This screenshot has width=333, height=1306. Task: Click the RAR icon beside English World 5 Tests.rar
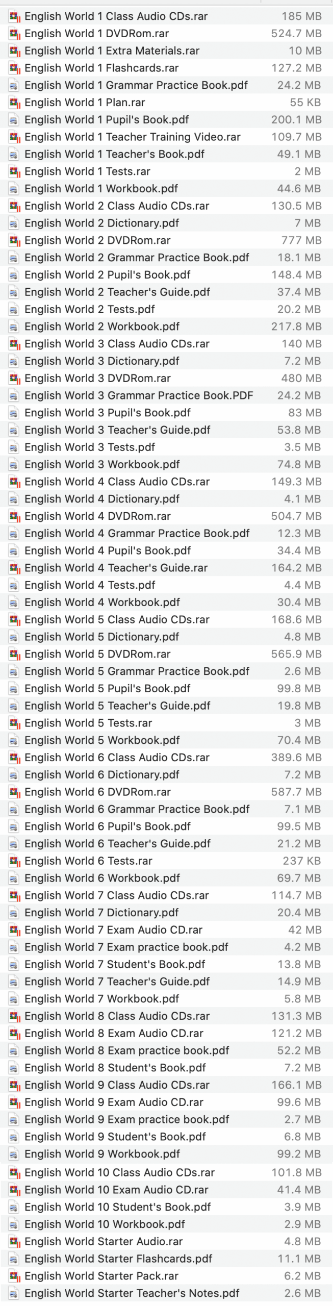pyautogui.click(x=14, y=723)
